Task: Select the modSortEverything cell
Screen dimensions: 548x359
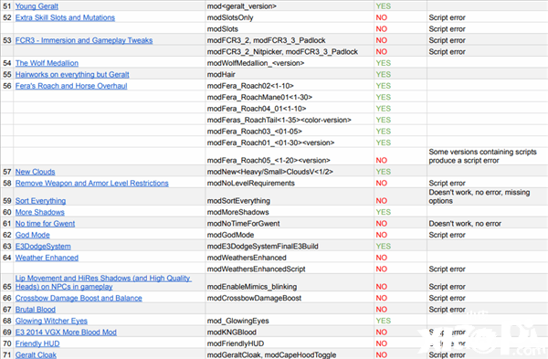Action: (x=290, y=196)
